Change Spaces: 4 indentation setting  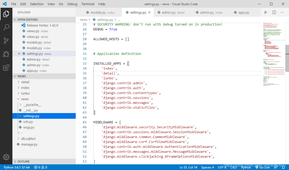pyautogui.click(x=208, y=167)
